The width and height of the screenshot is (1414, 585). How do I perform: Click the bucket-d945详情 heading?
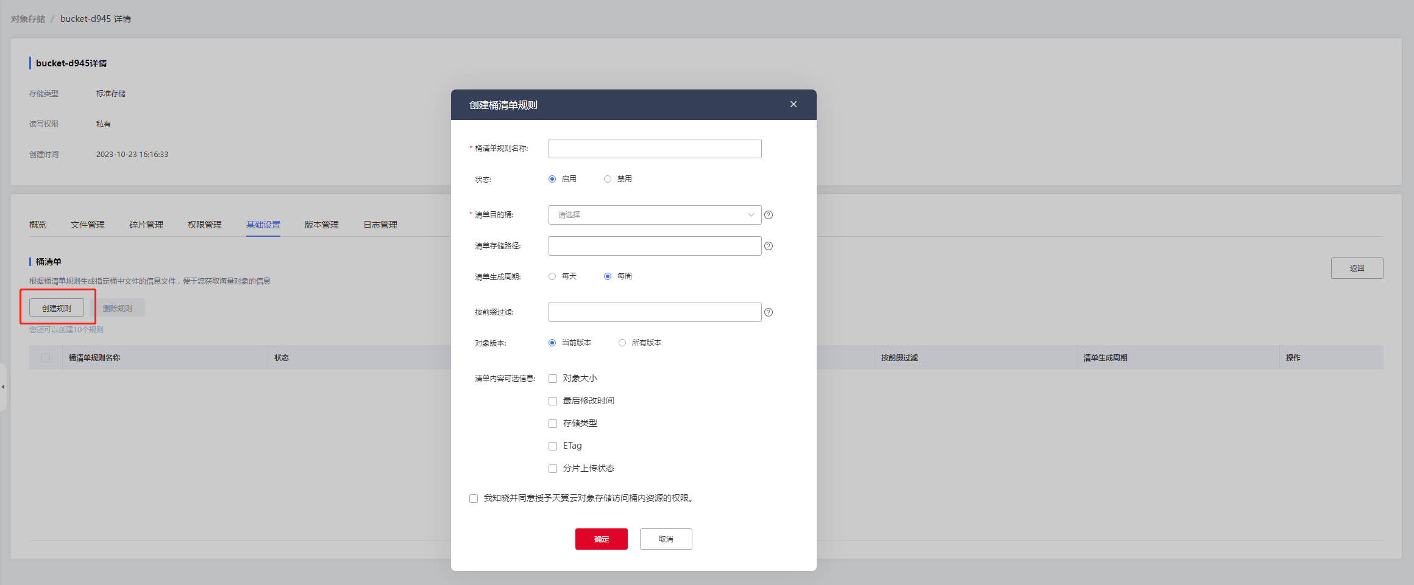click(x=71, y=63)
